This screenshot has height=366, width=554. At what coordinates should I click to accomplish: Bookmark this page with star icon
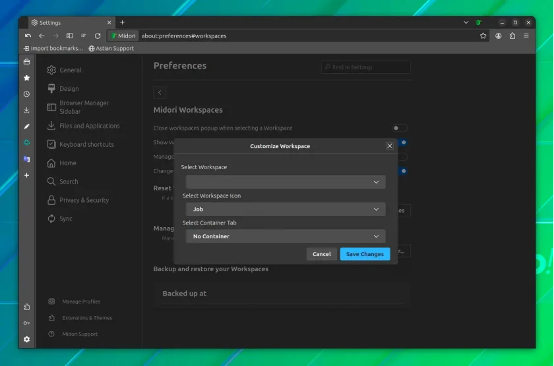coord(483,36)
